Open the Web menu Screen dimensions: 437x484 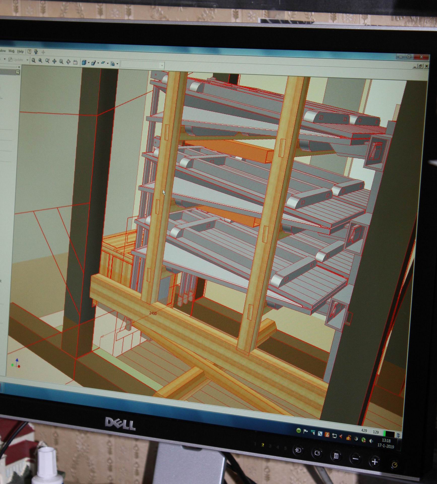click(x=12, y=51)
